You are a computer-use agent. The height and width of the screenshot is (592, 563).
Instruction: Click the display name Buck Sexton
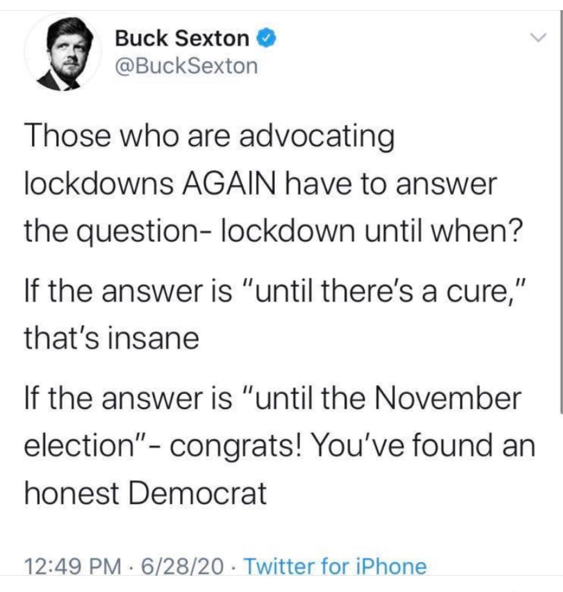[x=182, y=38]
